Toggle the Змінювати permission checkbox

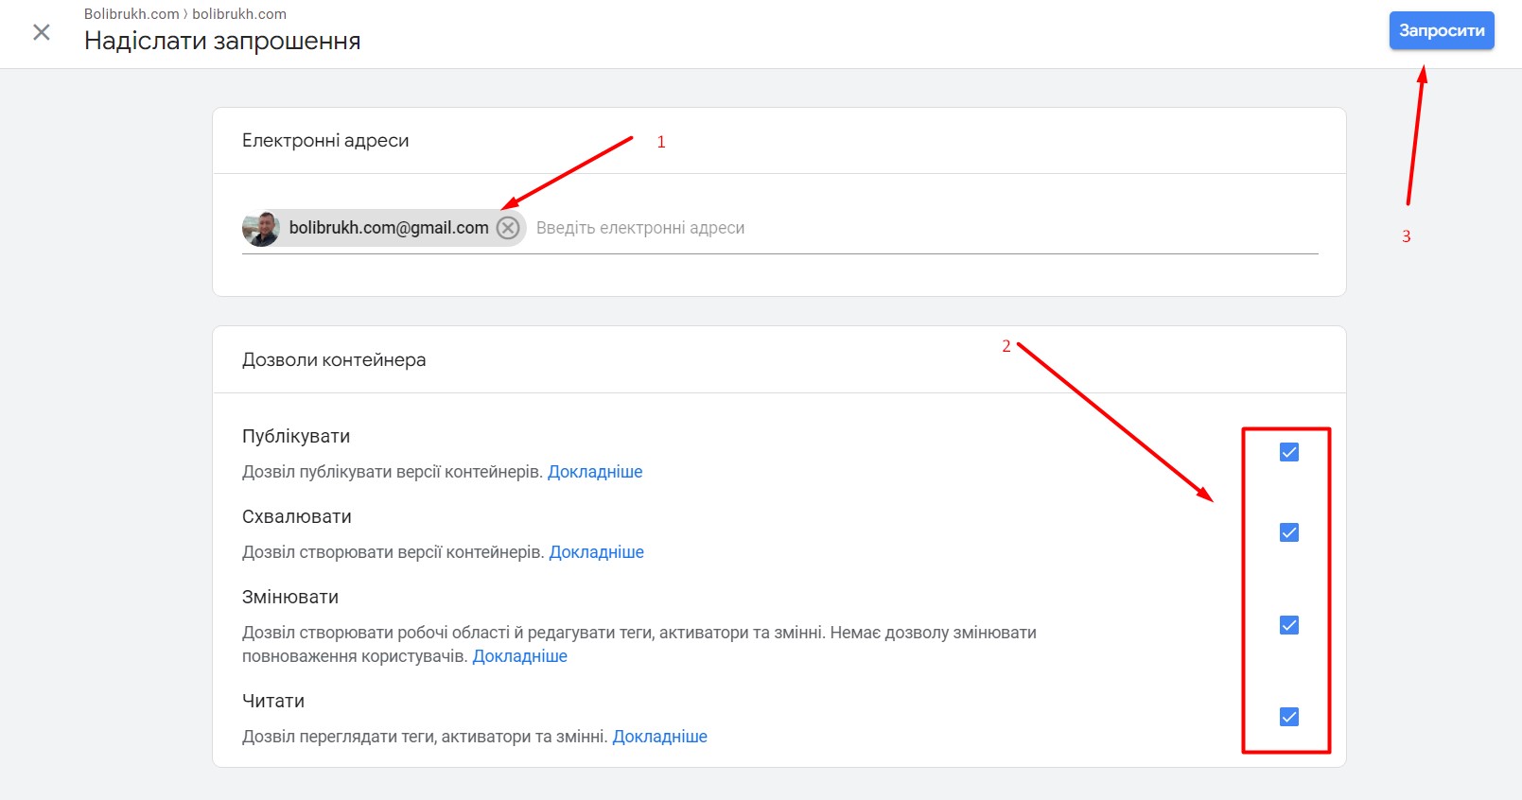[1289, 625]
